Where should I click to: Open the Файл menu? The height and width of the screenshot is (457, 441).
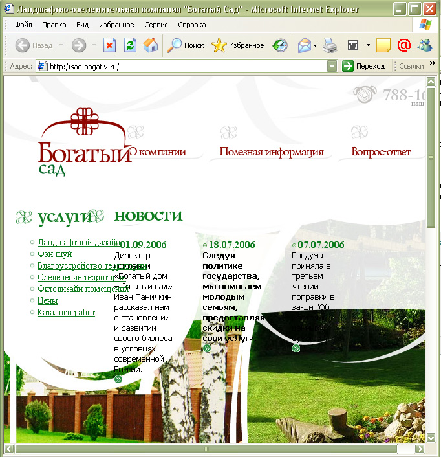coord(23,25)
